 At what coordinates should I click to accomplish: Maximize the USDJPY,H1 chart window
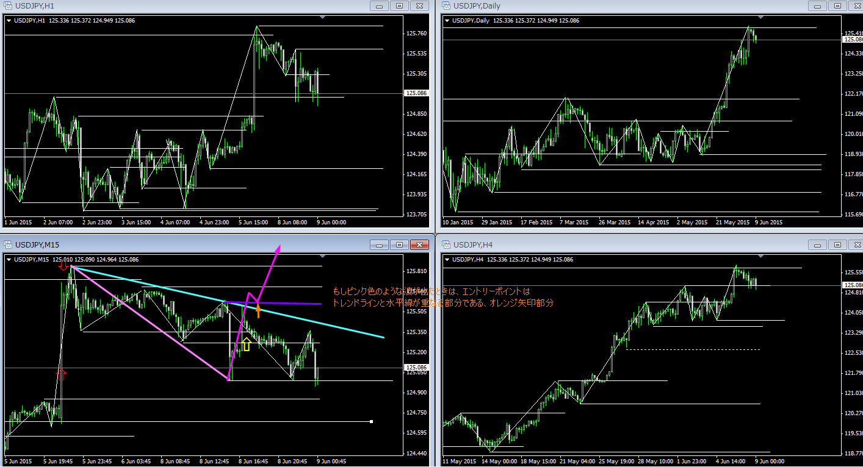tap(399, 6)
